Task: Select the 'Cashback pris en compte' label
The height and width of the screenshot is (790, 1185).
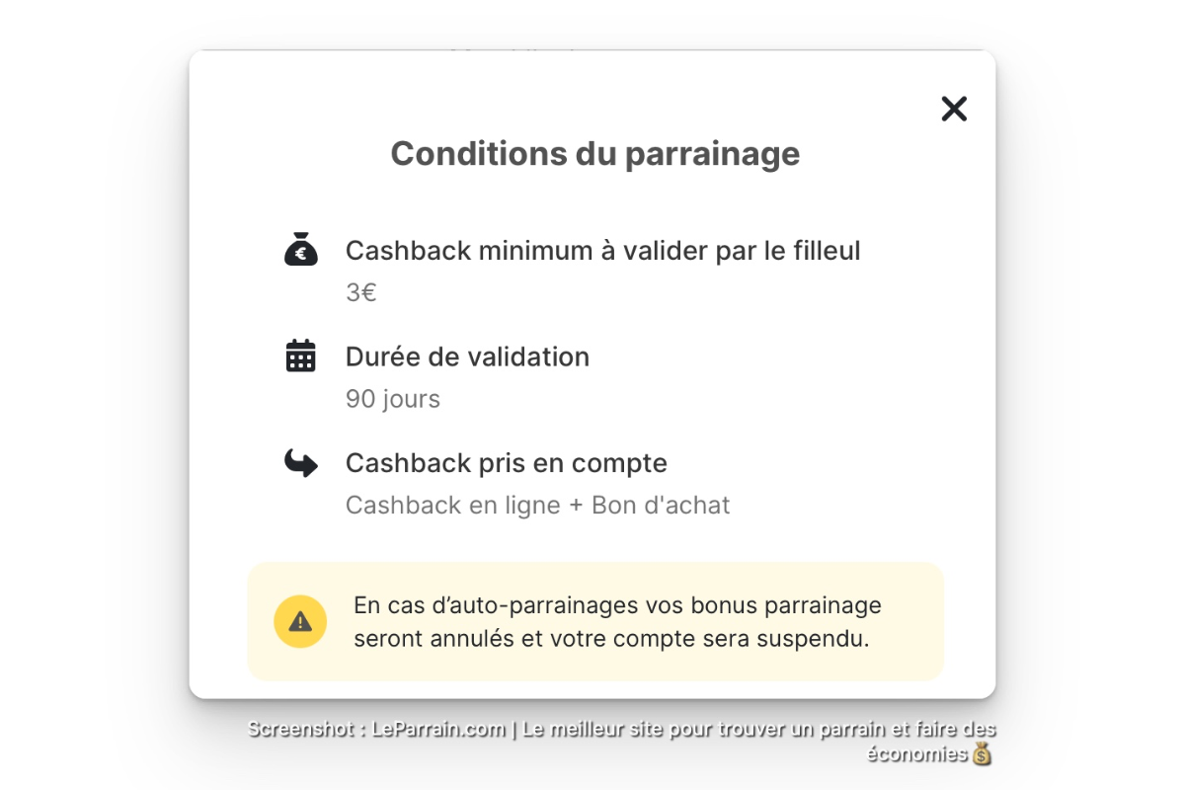Action: tap(506, 462)
